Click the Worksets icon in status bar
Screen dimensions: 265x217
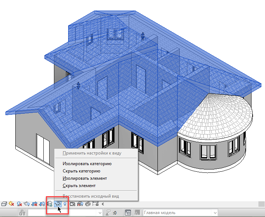pos(22,213)
